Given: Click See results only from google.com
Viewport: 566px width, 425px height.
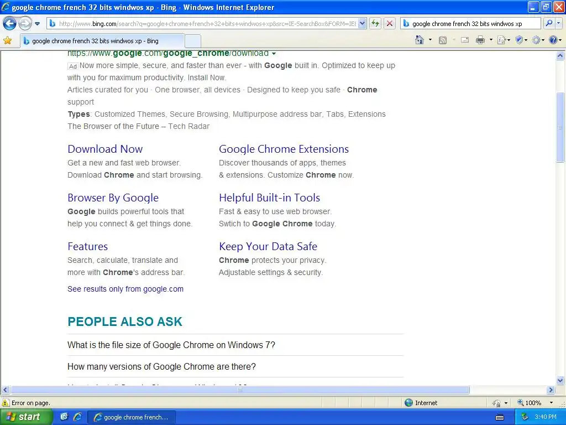Looking at the screenshot, I should 125,289.
